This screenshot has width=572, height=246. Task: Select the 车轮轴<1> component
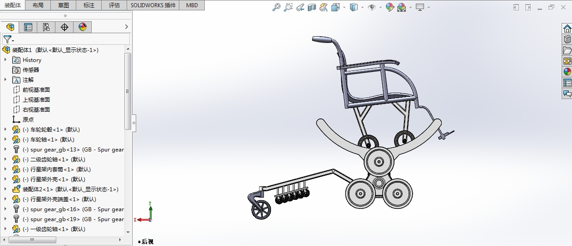[43, 140]
